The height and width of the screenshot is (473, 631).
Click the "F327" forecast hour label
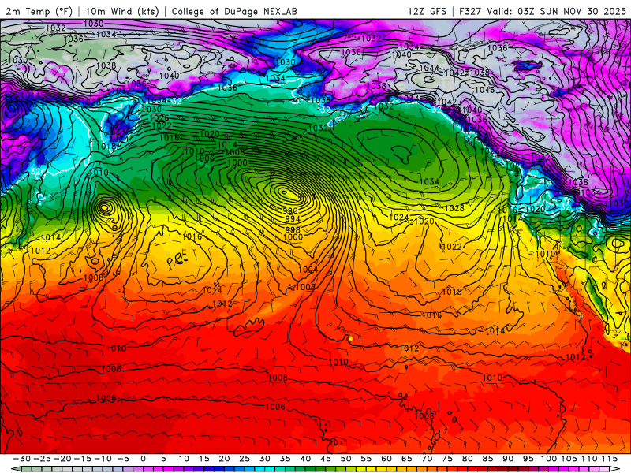(x=470, y=11)
